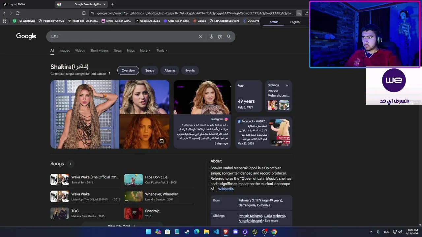Click the Google search input field
The height and width of the screenshot is (237, 422).
[x=122, y=37]
